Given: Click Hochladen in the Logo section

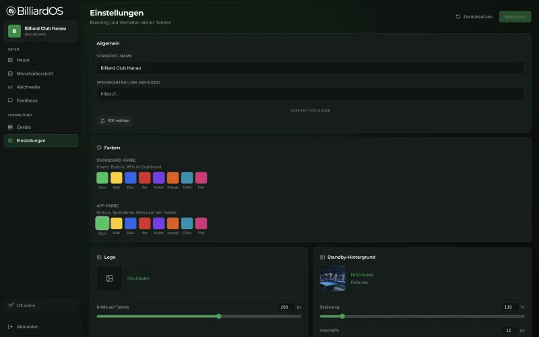Looking at the screenshot, I should [x=139, y=278].
